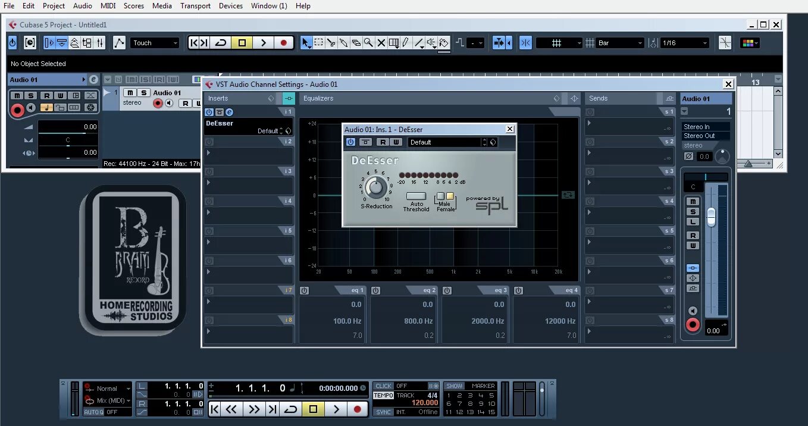This screenshot has width=808, height=426.
Task: Select the Object Selection arrow tool
Action: pyautogui.click(x=306, y=43)
